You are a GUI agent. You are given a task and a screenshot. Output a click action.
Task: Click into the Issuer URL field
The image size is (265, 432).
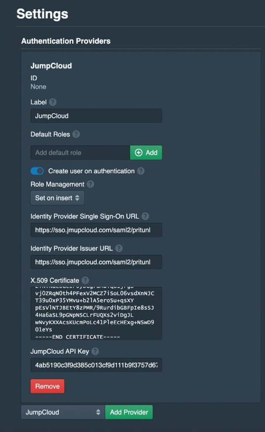pos(96,262)
